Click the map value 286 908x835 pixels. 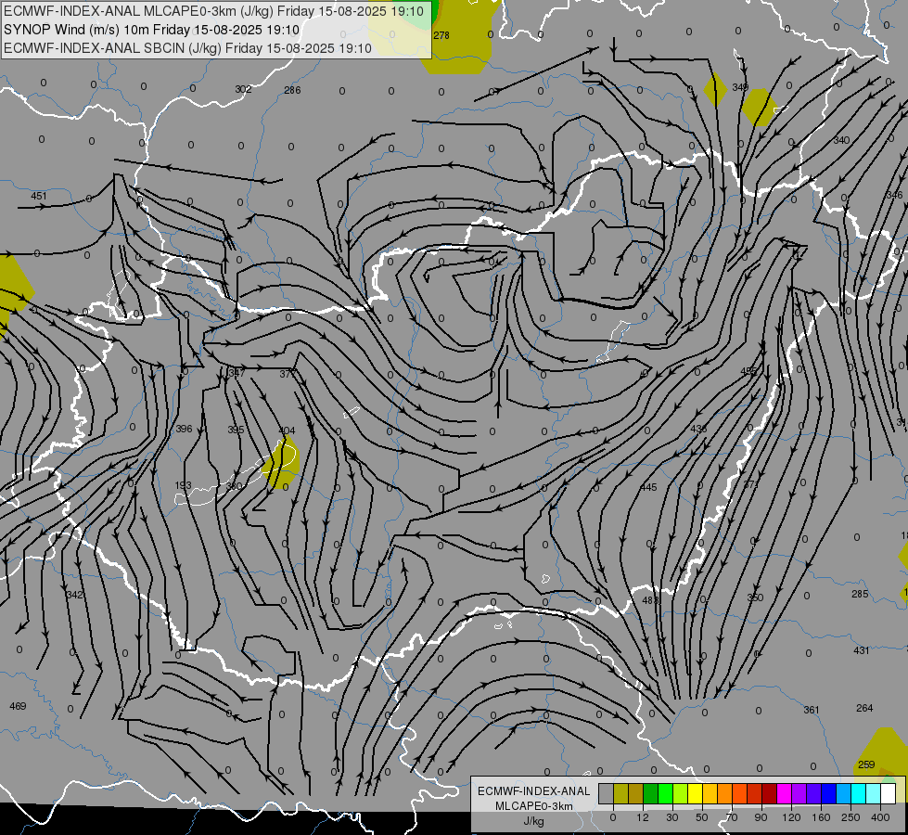tap(292, 90)
